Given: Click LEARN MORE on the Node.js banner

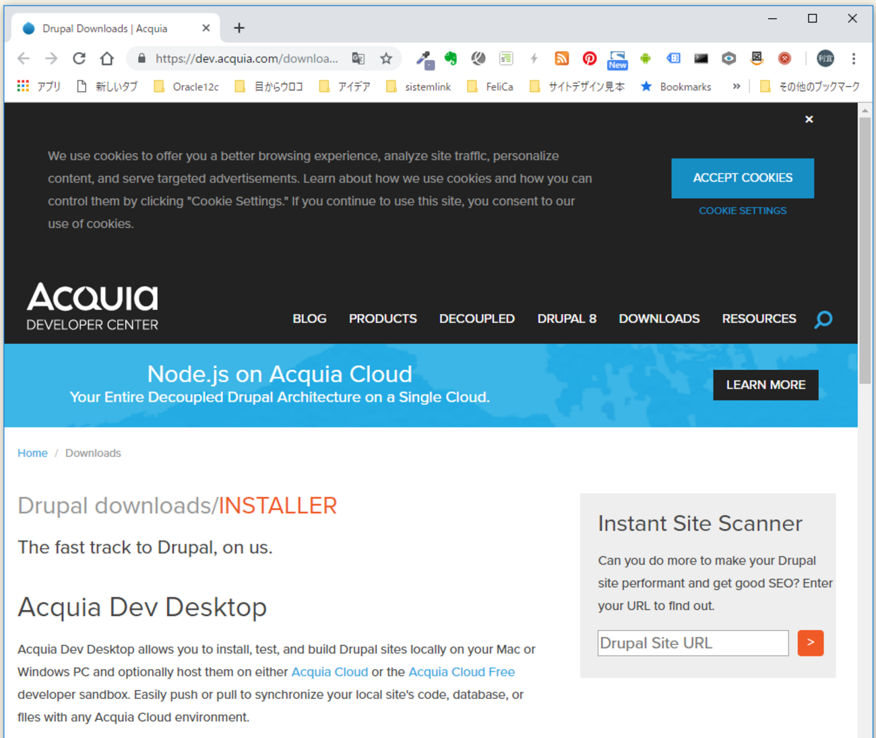Looking at the screenshot, I should [765, 385].
